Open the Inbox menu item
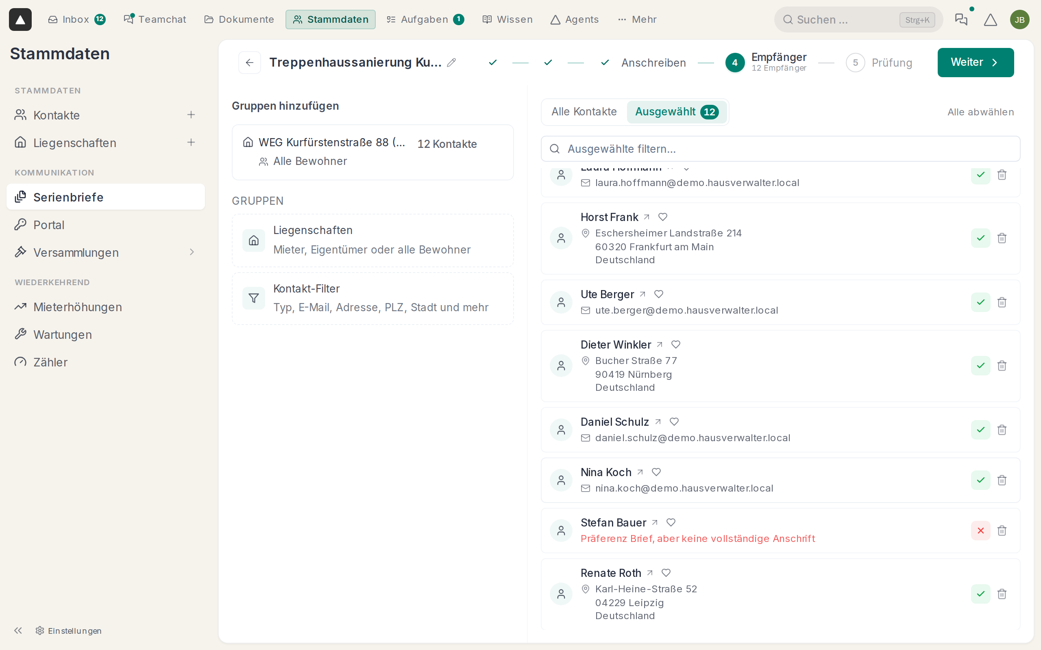 (76, 19)
